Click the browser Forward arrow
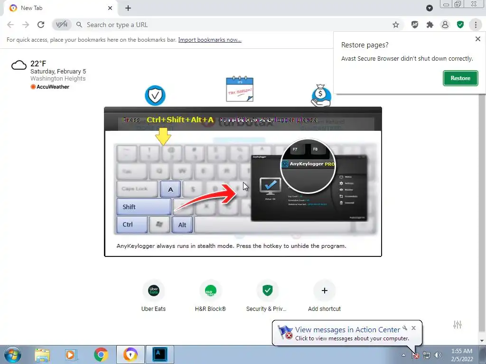The width and height of the screenshot is (486, 364). pos(26,25)
